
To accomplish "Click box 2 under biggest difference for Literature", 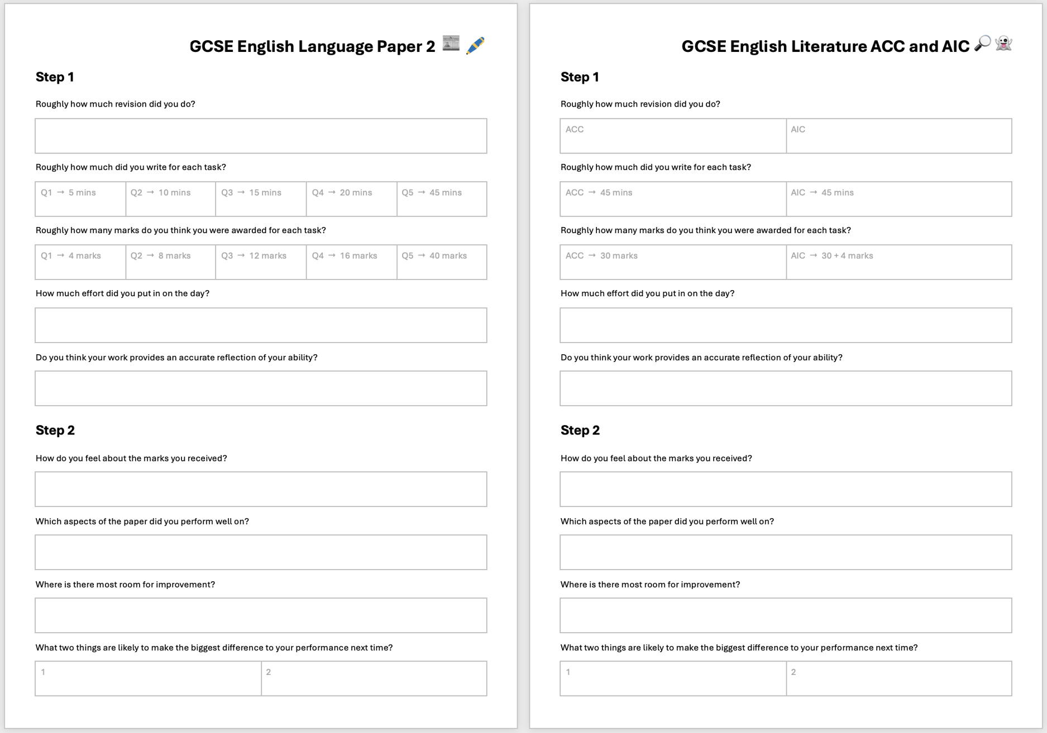I will point(899,678).
